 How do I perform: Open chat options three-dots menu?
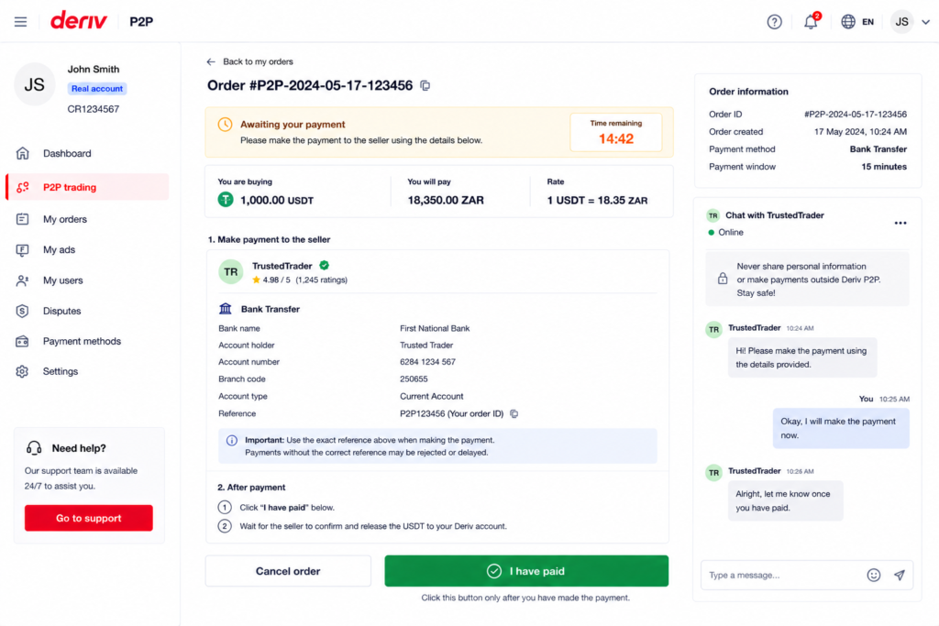900,224
